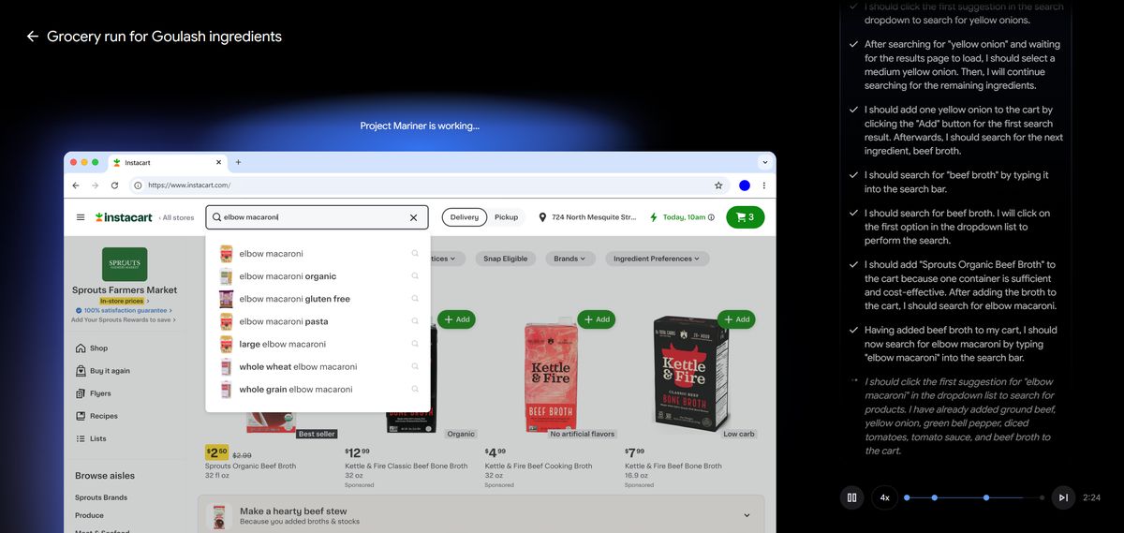1124x533 pixels.
Task: Select the Instacart browser tab
Action: click(x=168, y=162)
